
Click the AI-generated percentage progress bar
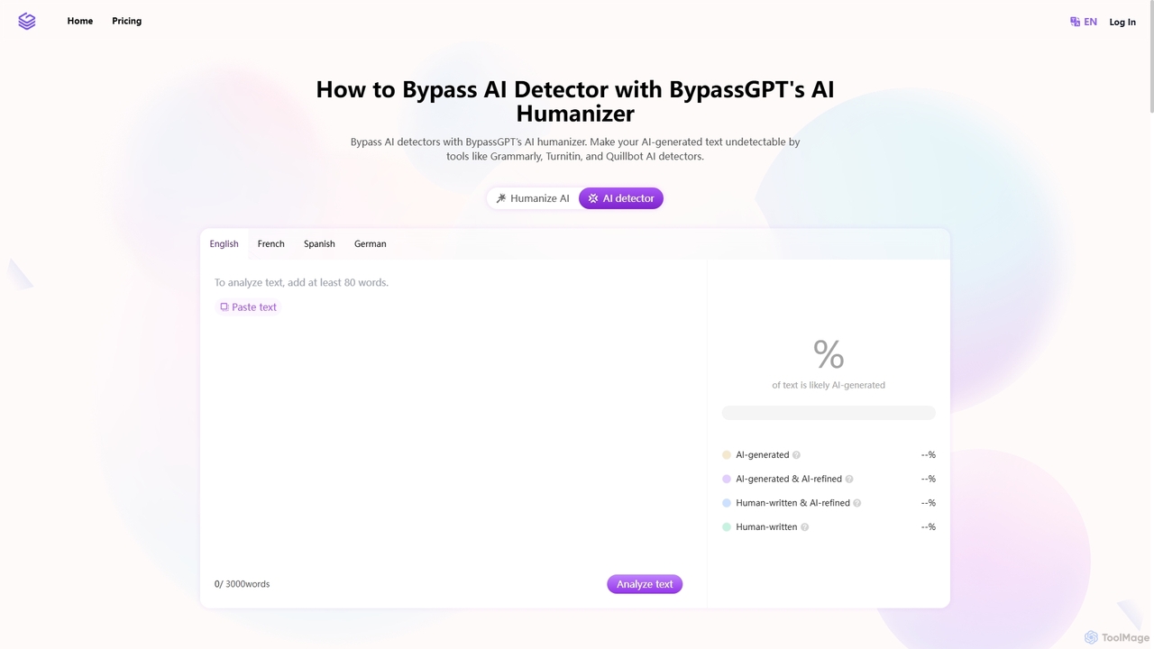point(829,413)
